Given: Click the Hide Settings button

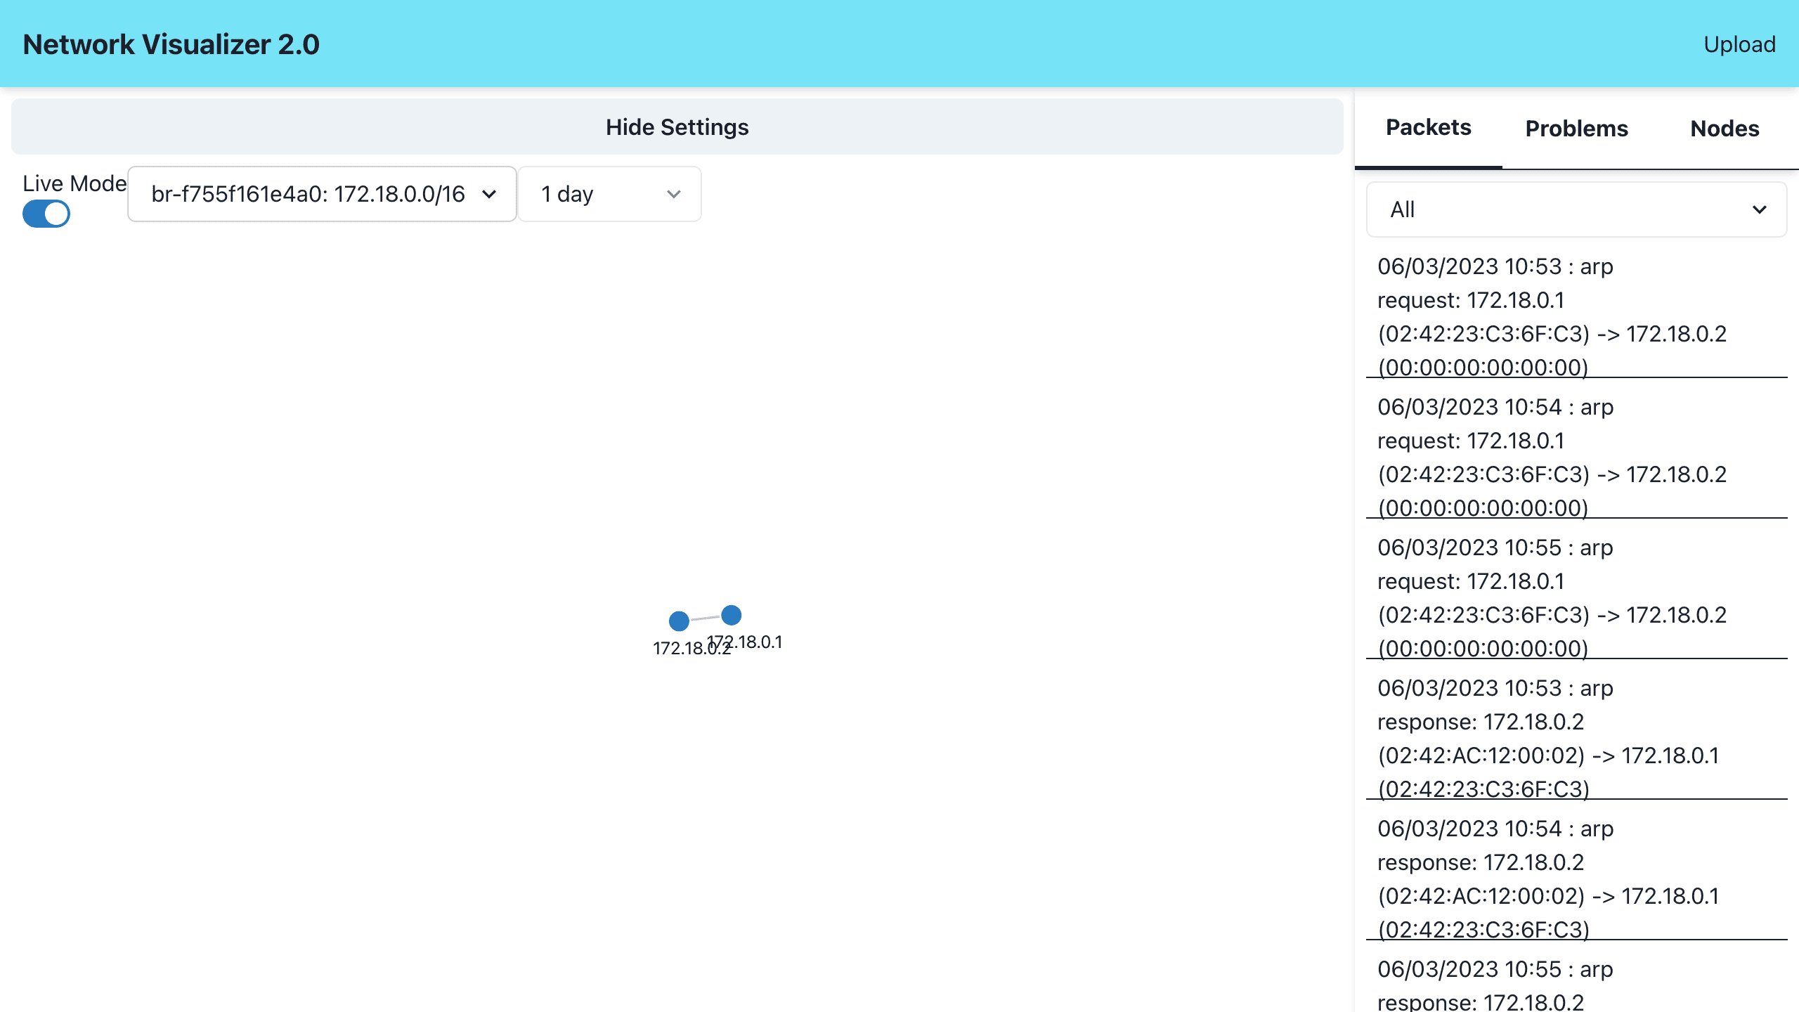Looking at the screenshot, I should 677,127.
